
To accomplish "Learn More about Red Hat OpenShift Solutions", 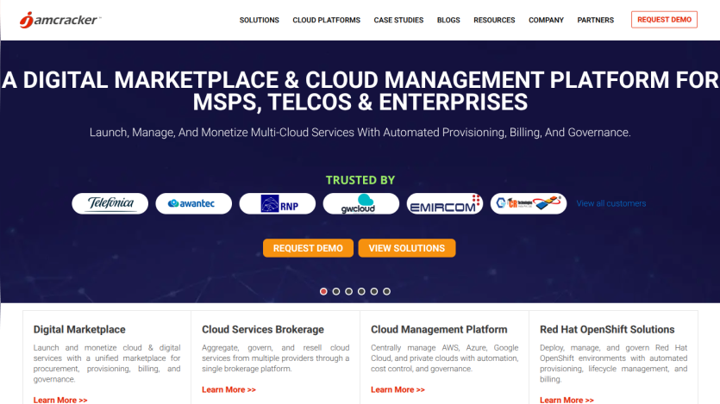I will coord(567,400).
